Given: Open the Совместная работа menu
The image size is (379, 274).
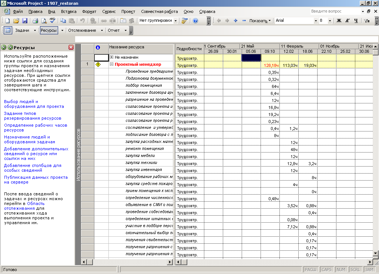Looking at the screenshot, I should [x=159, y=11].
